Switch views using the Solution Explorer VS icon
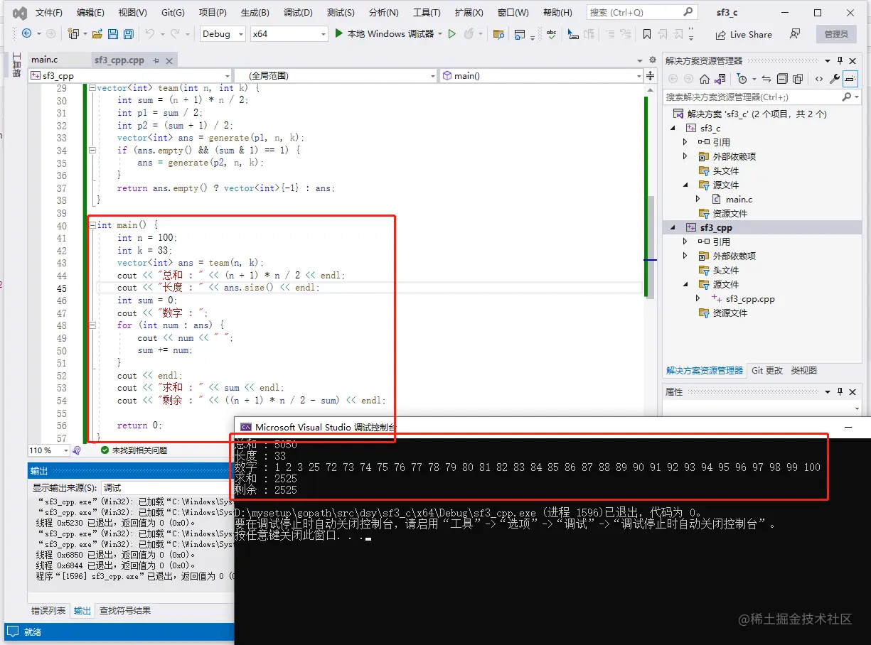The height and width of the screenshot is (645, 871). click(720, 79)
